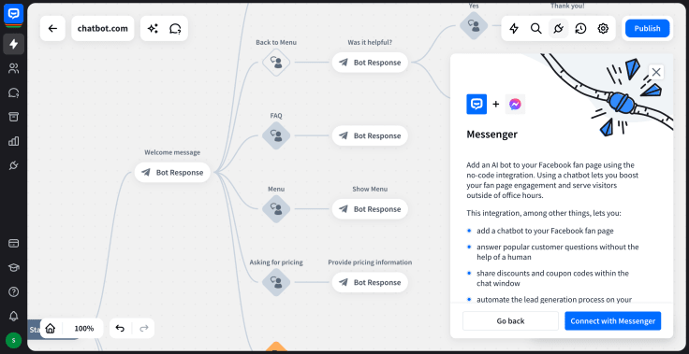Screen dimensions: 689x354
Task: Select the Asking for pricing user input node
Action: click(x=276, y=282)
